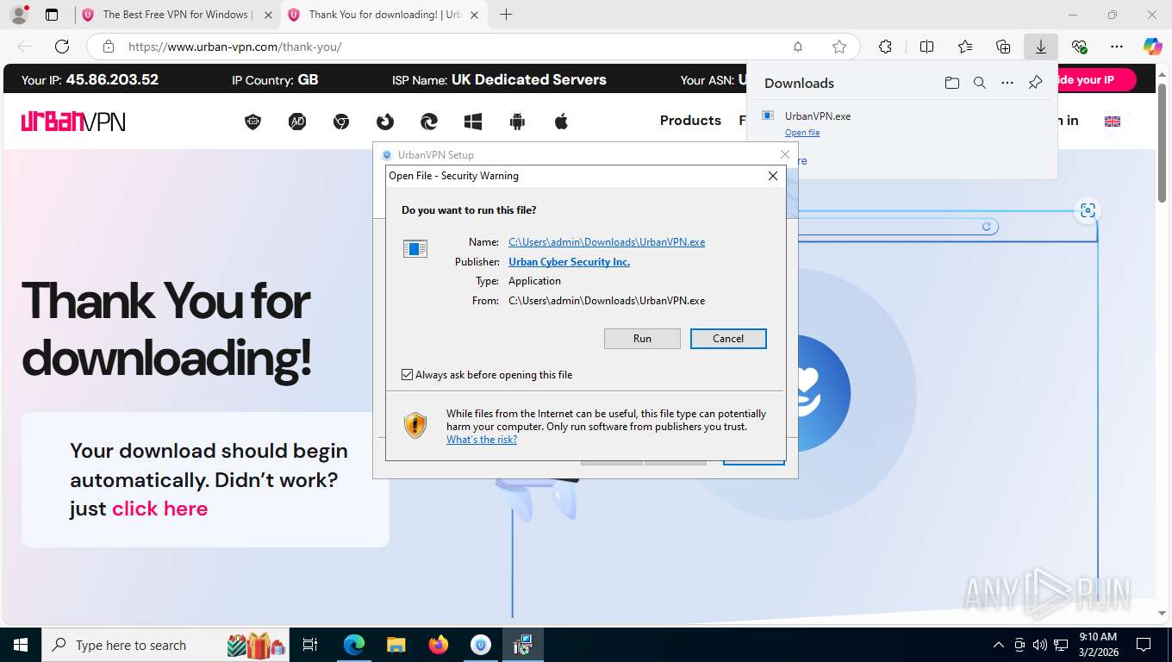The height and width of the screenshot is (662, 1172).
Task: Open the UK flag language selector
Action: point(1113,122)
